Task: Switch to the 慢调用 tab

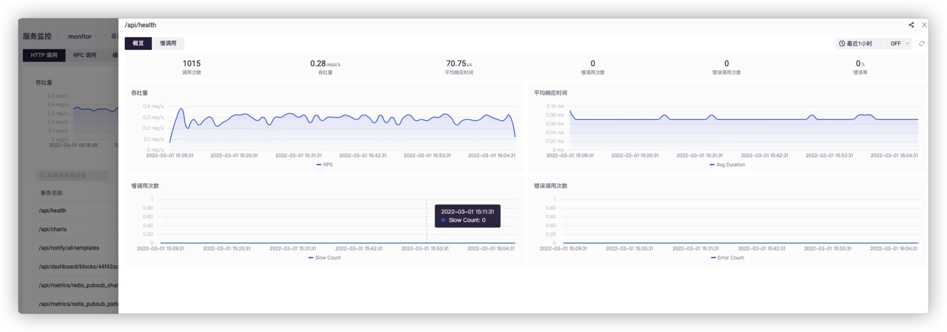Action: 168,43
